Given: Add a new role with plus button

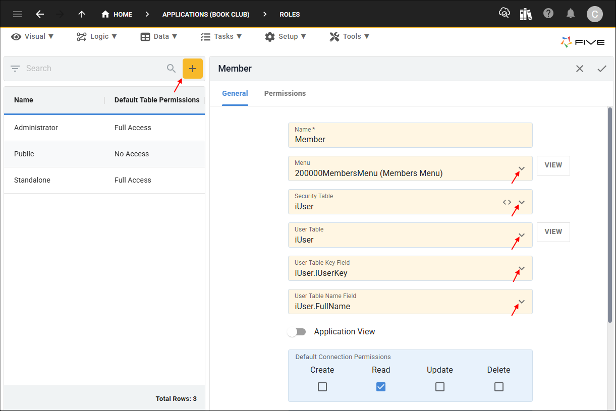Looking at the screenshot, I should [x=193, y=69].
